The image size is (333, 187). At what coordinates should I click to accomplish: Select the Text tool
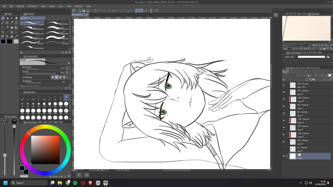click(x=12, y=32)
